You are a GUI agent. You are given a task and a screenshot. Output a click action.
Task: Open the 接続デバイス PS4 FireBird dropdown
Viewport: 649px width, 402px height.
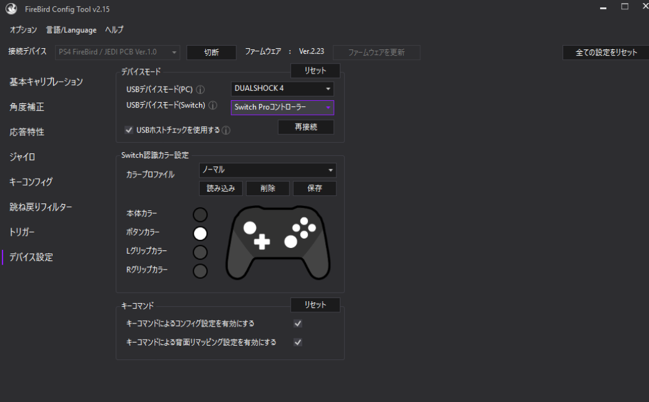pyautogui.click(x=117, y=52)
